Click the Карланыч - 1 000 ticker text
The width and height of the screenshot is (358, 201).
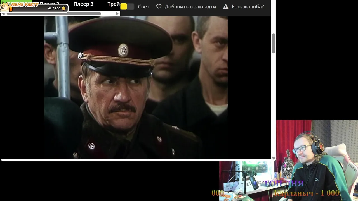point(307,193)
